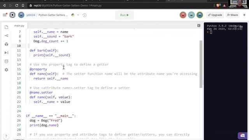The image size is (249, 140).
Task: Reload the page with refresh icon
Action: coord(17,5)
